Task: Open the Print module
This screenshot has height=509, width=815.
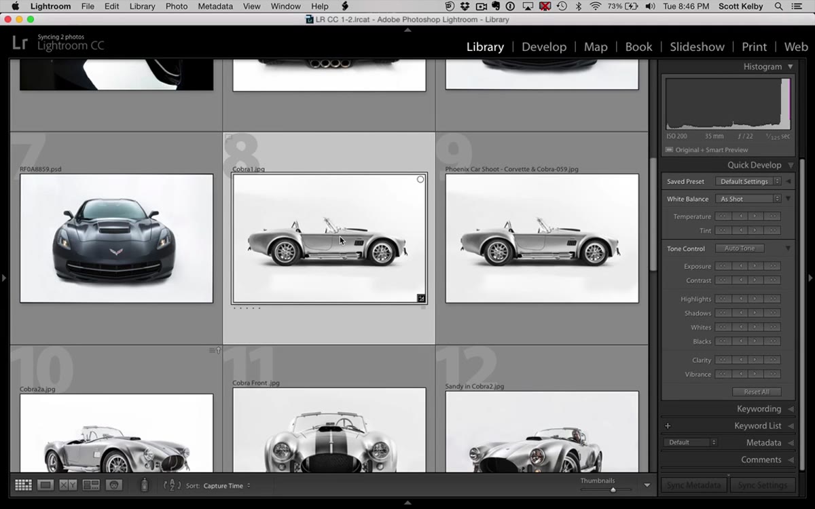Action: tap(754, 47)
